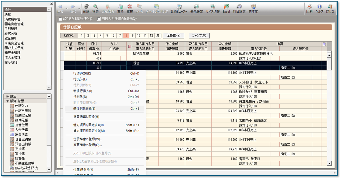Open 総勘定元帳 in the sidebar tree
This screenshot has height=179, width=341.
23,115
